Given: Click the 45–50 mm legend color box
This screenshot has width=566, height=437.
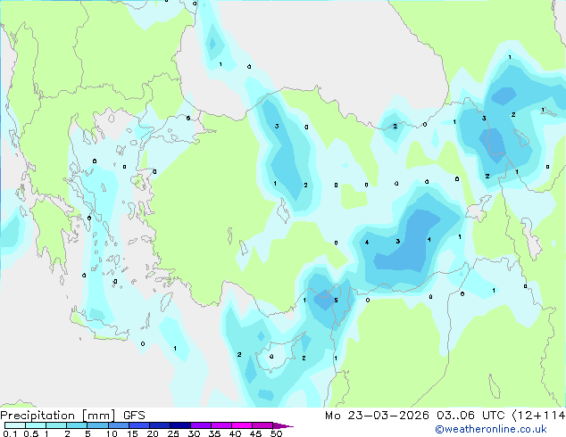Looking at the screenshot, I should 262,425.
